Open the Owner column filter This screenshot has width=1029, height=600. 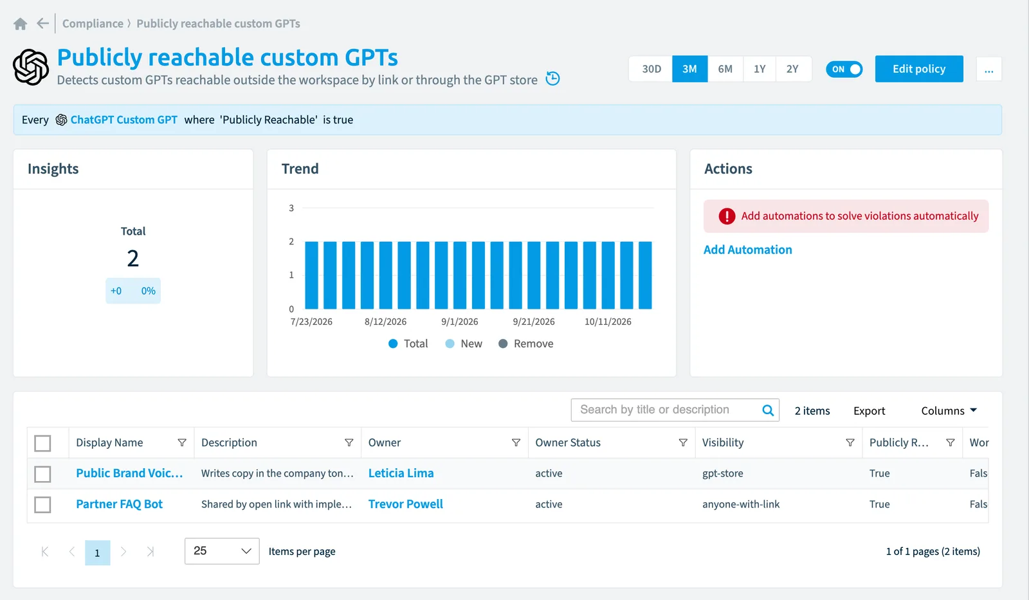pyautogui.click(x=516, y=442)
